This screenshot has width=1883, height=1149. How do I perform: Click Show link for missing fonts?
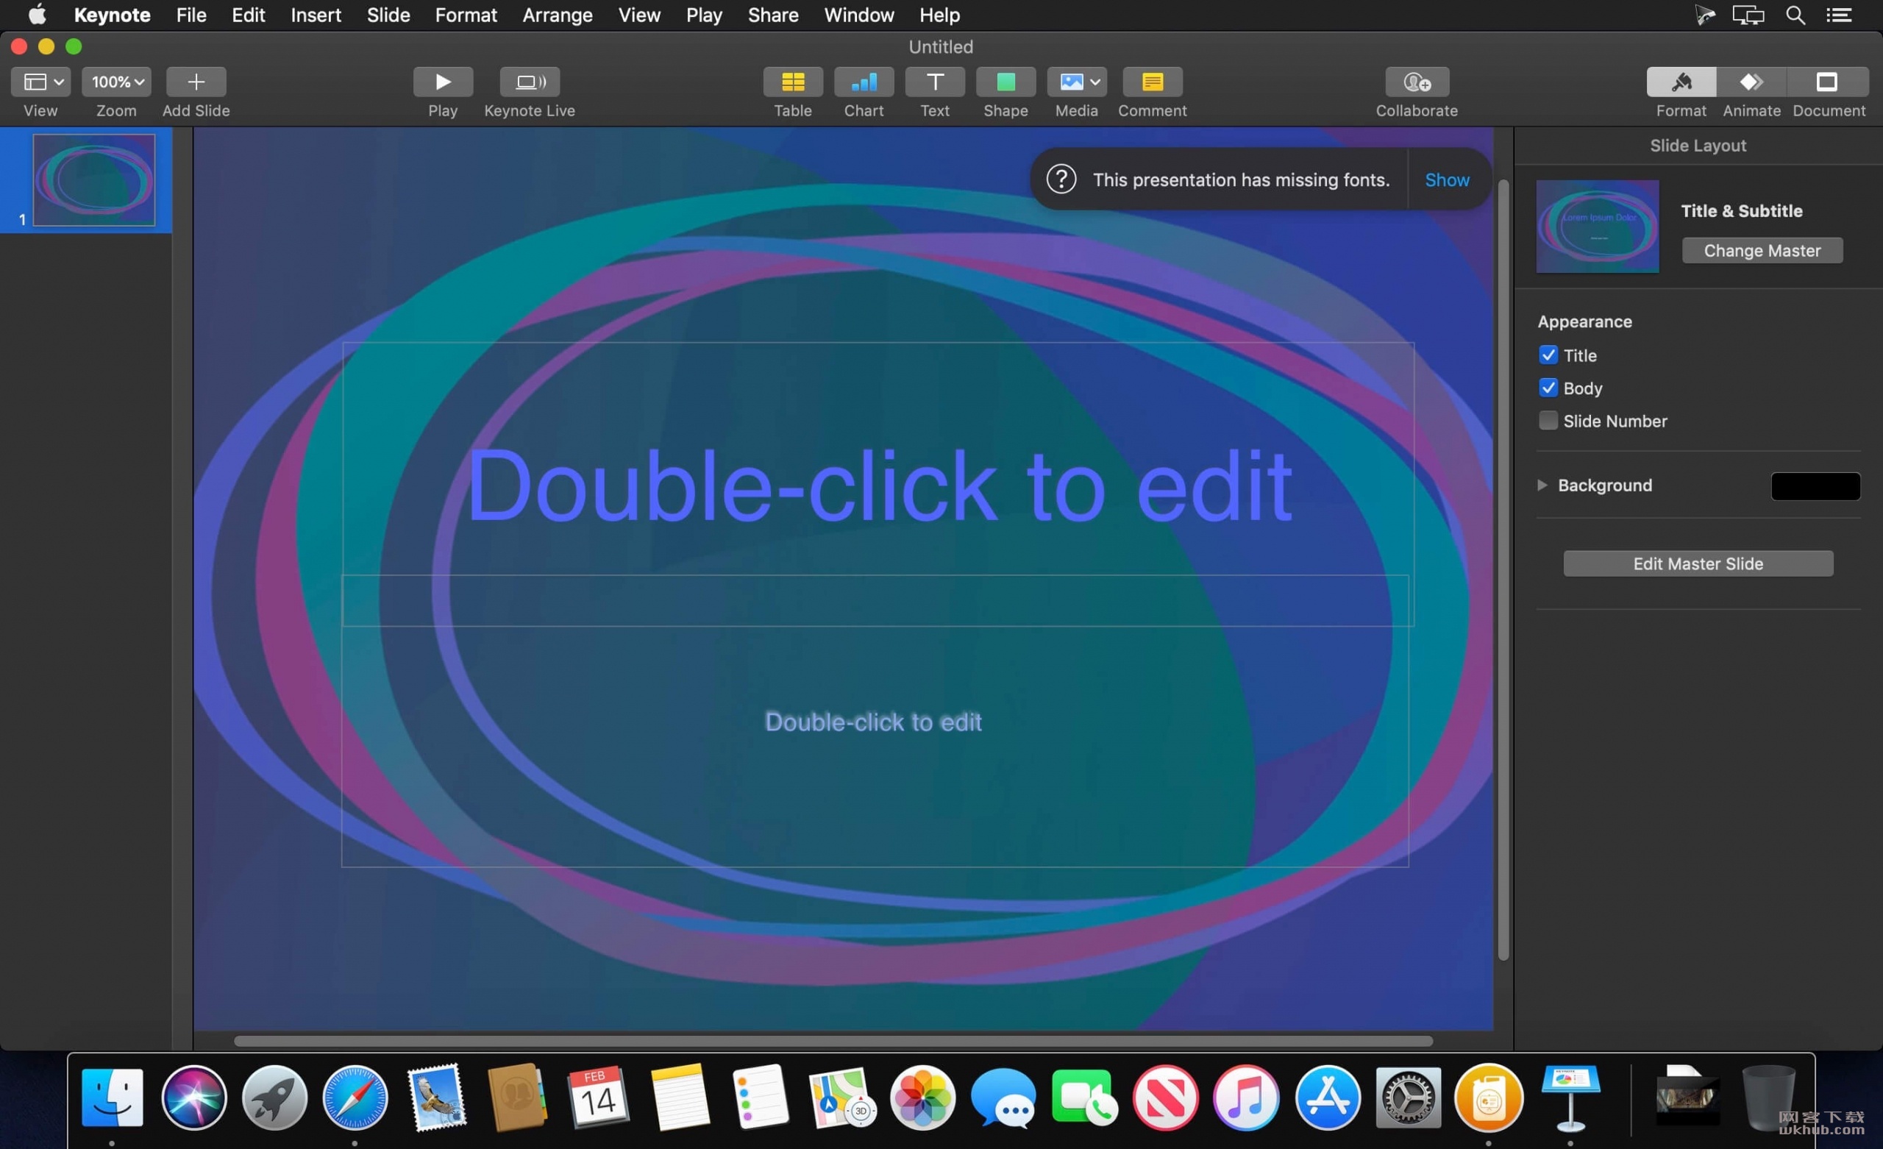pyautogui.click(x=1447, y=179)
